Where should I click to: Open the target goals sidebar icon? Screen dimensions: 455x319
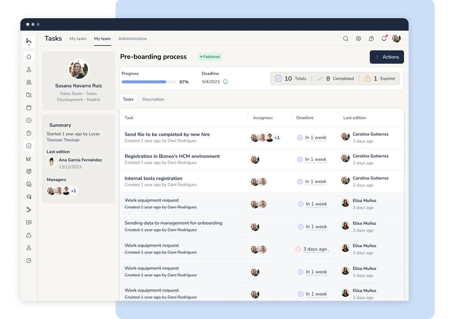pyautogui.click(x=29, y=171)
